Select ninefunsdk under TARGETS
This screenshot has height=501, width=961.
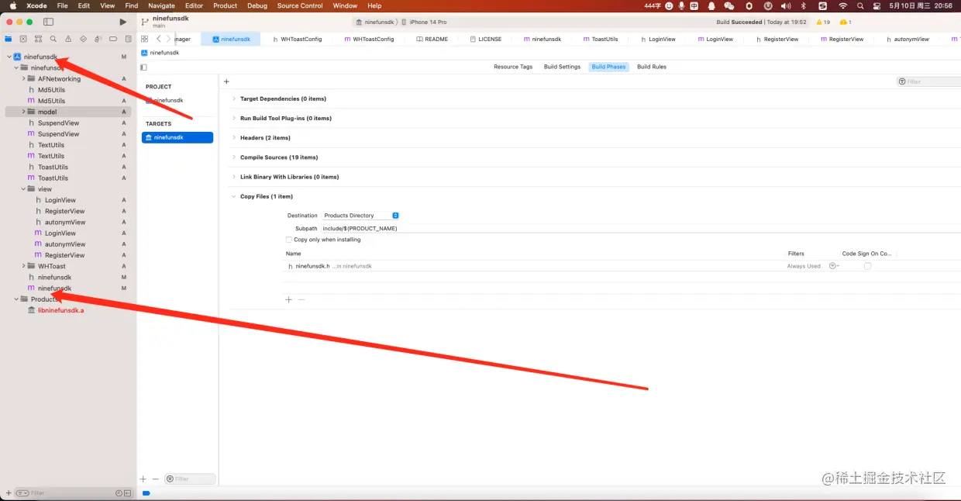(x=177, y=137)
